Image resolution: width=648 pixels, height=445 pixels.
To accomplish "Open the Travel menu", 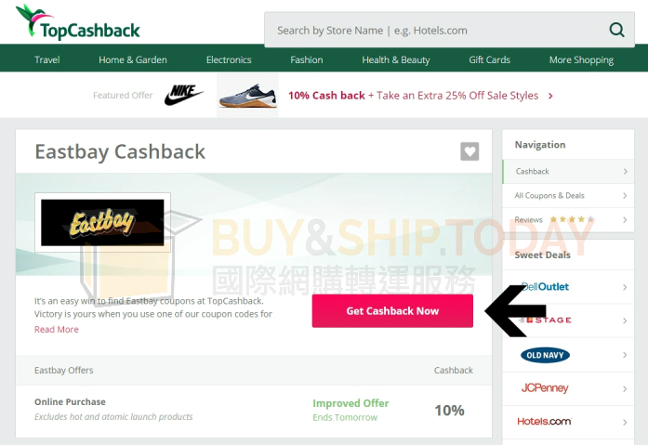I will pyautogui.click(x=47, y=59).
